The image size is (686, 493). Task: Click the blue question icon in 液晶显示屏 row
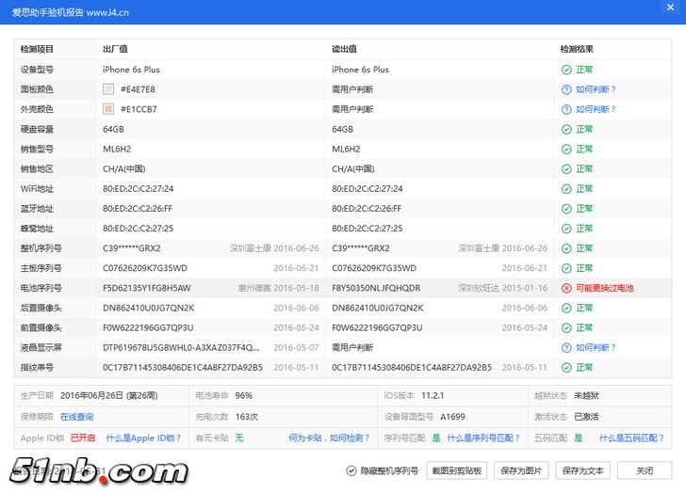pos(566,347)
